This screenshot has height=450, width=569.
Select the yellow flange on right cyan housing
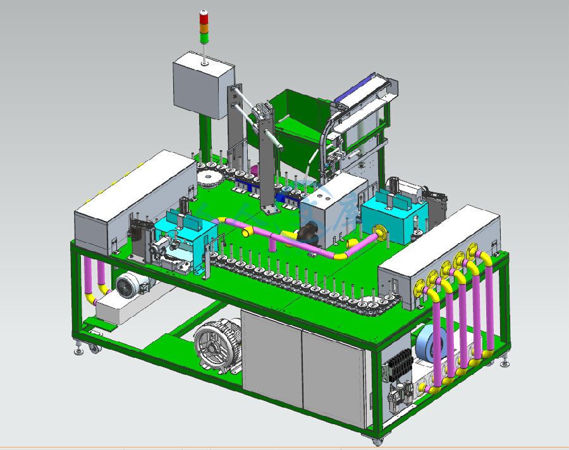point(379,232)
